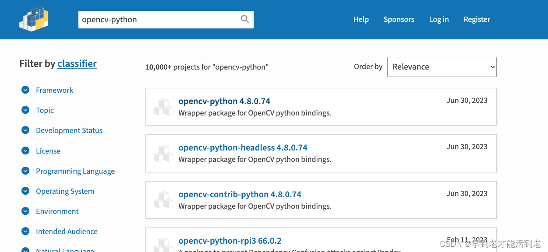Open the classifier filter link
This screenshot has height=252, width=548.
[77, 63]
